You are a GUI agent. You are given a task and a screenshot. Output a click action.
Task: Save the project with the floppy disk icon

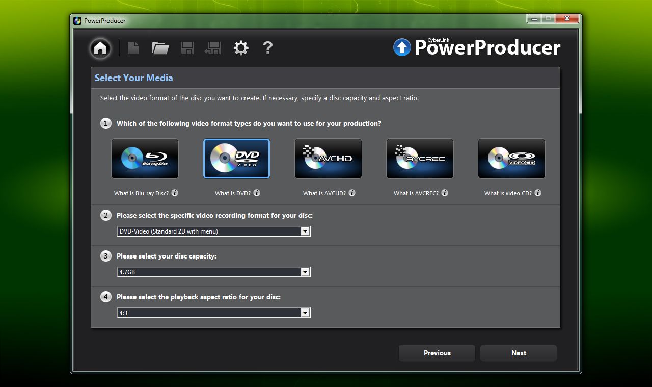click(187, 48)
